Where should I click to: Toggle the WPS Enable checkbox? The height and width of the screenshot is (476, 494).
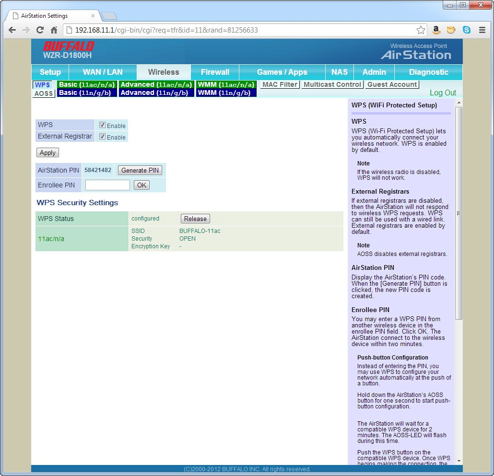click(102, 125)
